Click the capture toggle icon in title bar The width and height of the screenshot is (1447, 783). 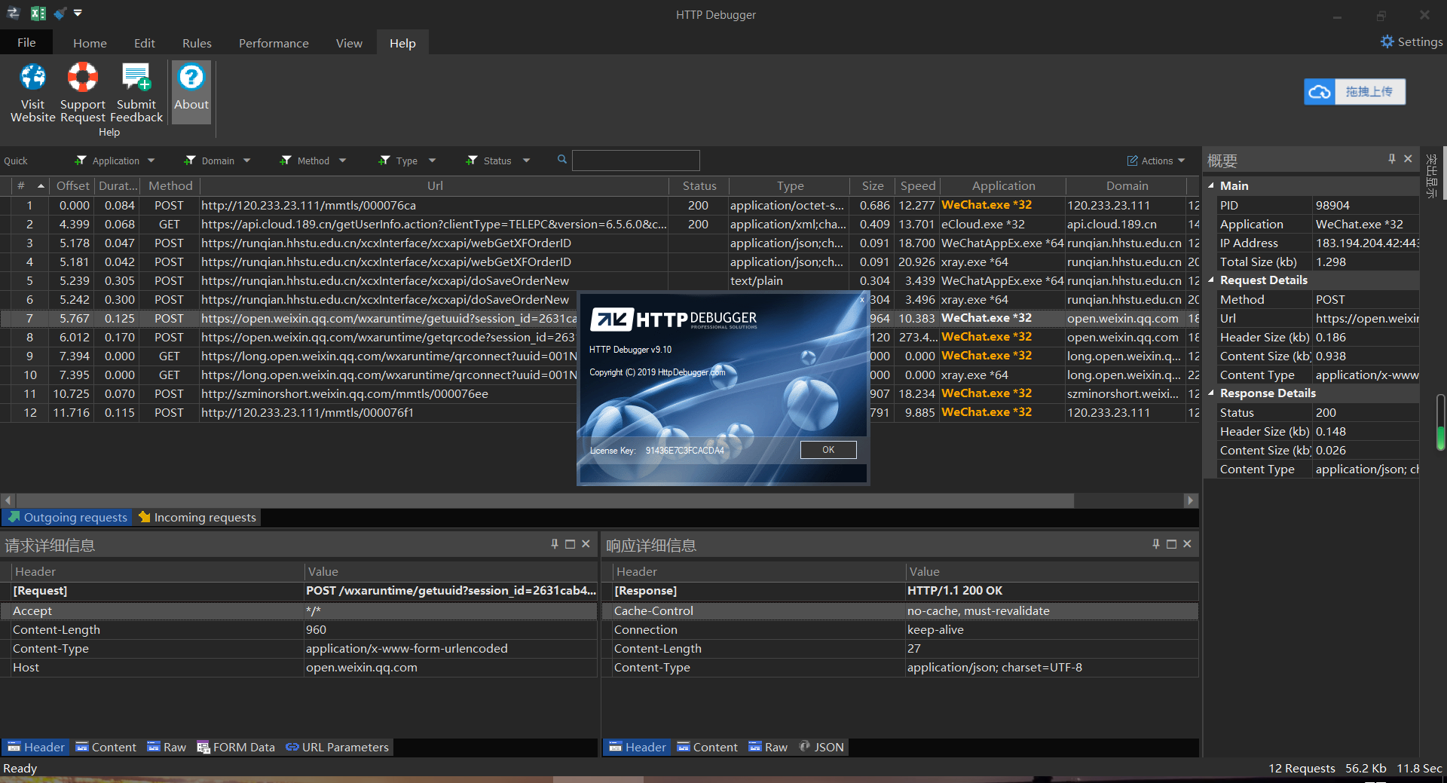tap(13, 14)
